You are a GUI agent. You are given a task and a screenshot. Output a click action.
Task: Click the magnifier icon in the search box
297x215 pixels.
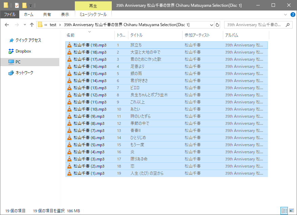point(288,25)
